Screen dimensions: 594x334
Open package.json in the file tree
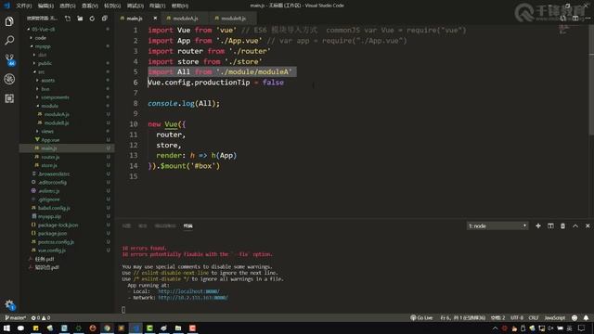point(52,233)
